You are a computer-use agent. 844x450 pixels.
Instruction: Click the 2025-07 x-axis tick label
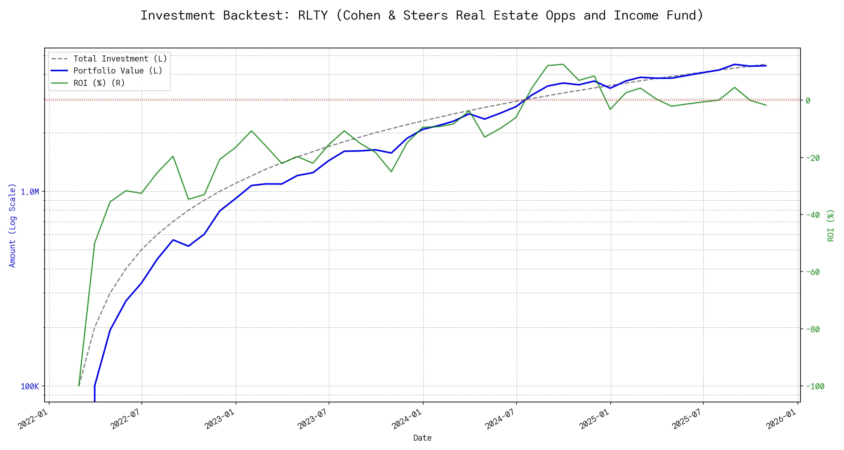click(x=687, y=419)
